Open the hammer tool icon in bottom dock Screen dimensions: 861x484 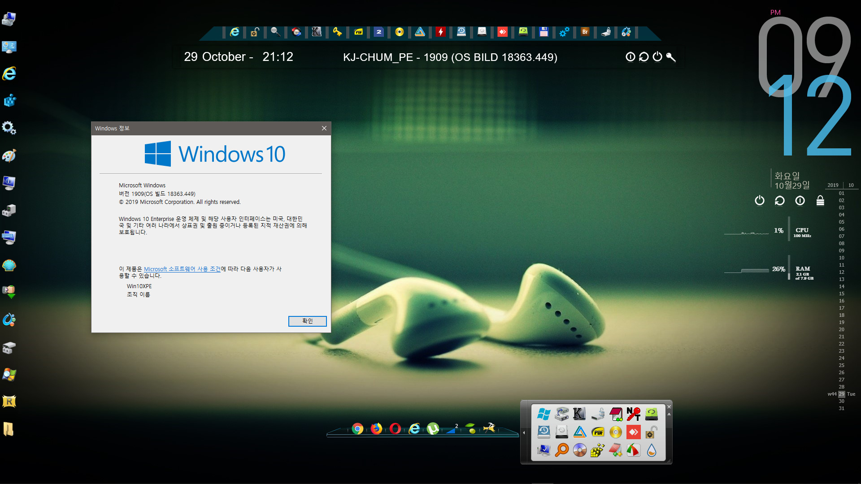pyautogui.click(x=489, y=428)
